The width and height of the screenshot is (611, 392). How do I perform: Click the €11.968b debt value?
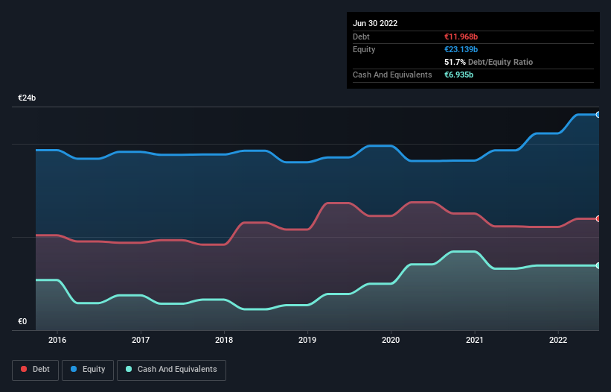pos(461,37)
